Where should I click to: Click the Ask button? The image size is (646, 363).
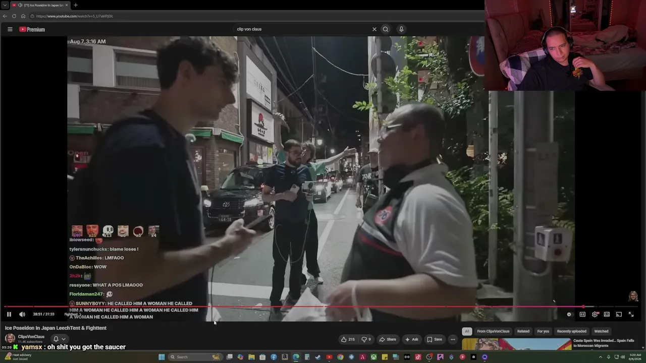pos(412,339)
